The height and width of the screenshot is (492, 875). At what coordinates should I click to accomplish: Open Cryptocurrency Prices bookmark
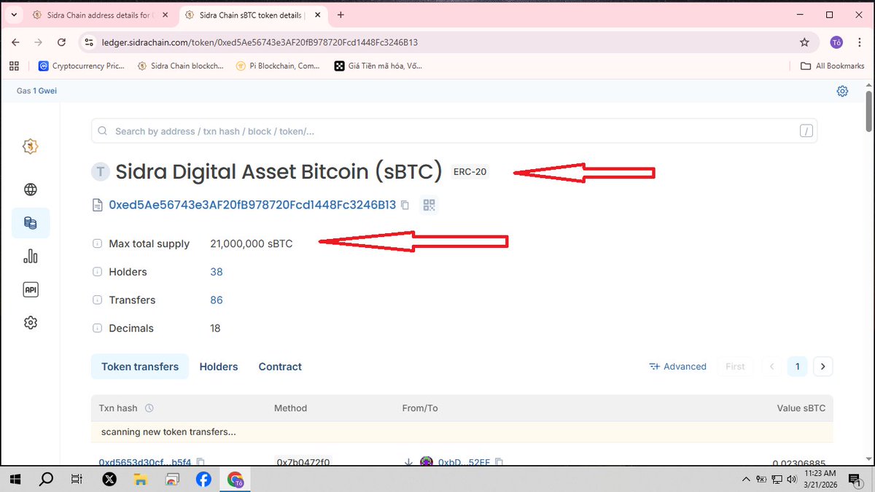82,66
